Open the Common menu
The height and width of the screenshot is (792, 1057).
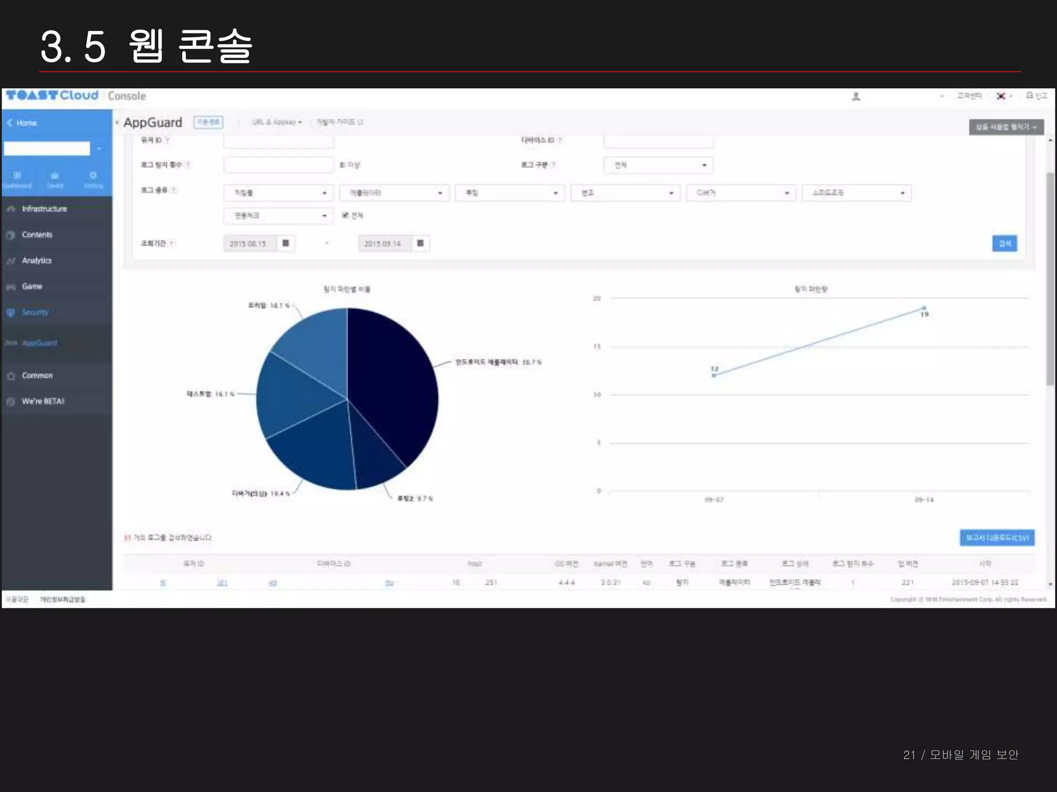[x=37, y=375]
